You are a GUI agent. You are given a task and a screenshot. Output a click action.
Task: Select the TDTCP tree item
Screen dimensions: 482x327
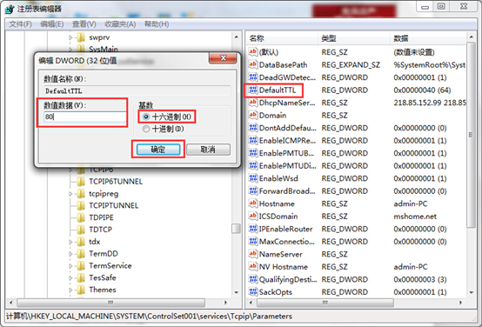pos(101,230)
